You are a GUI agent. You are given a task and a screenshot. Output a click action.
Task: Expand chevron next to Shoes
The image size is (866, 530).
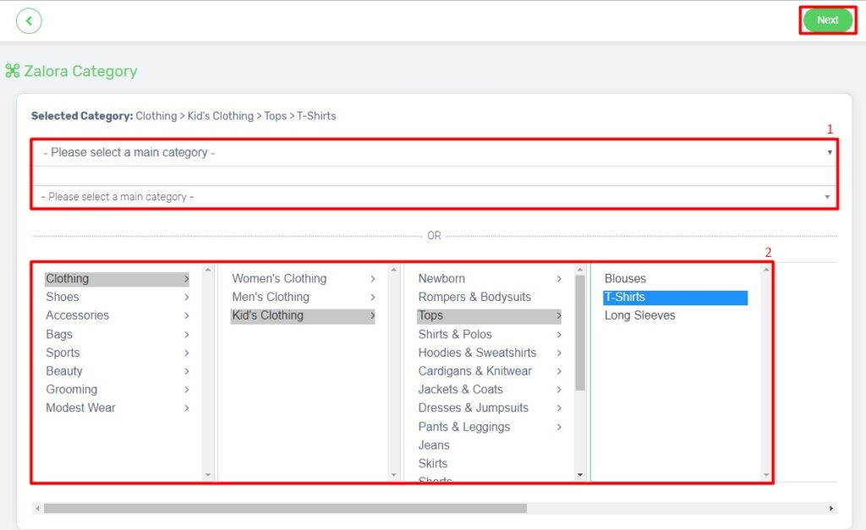187,297
